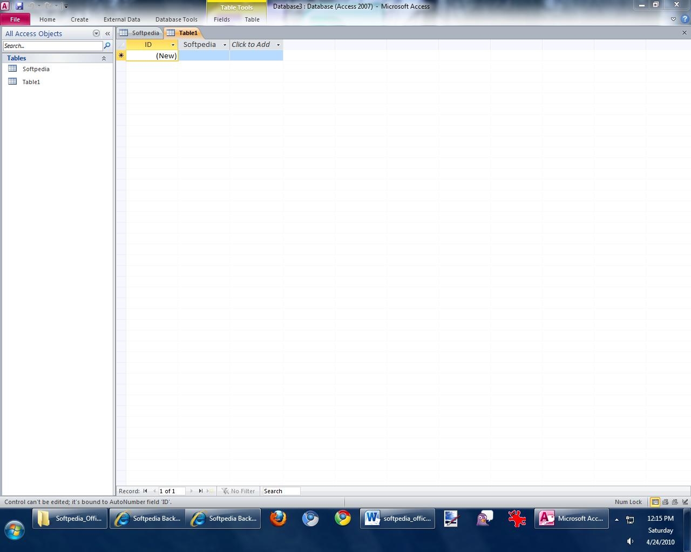This screenshot has width=691, height=552.
Task: Click the Navigation Pane search box
Action: [52, 46]
